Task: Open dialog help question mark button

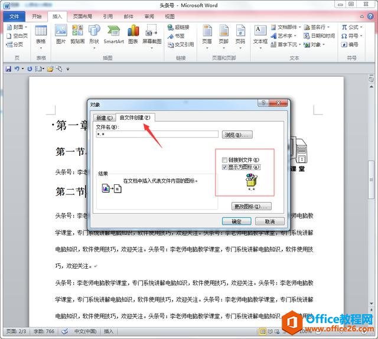Action: coord(263,103)
